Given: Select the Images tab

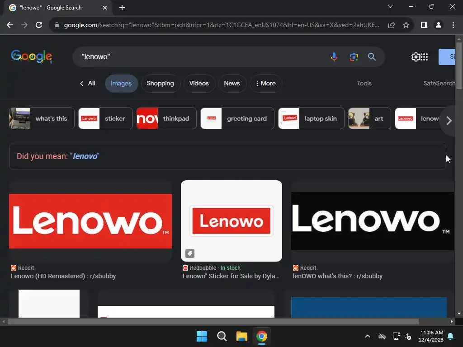Looking at the screenshot, I should click(x=121, y=84).
